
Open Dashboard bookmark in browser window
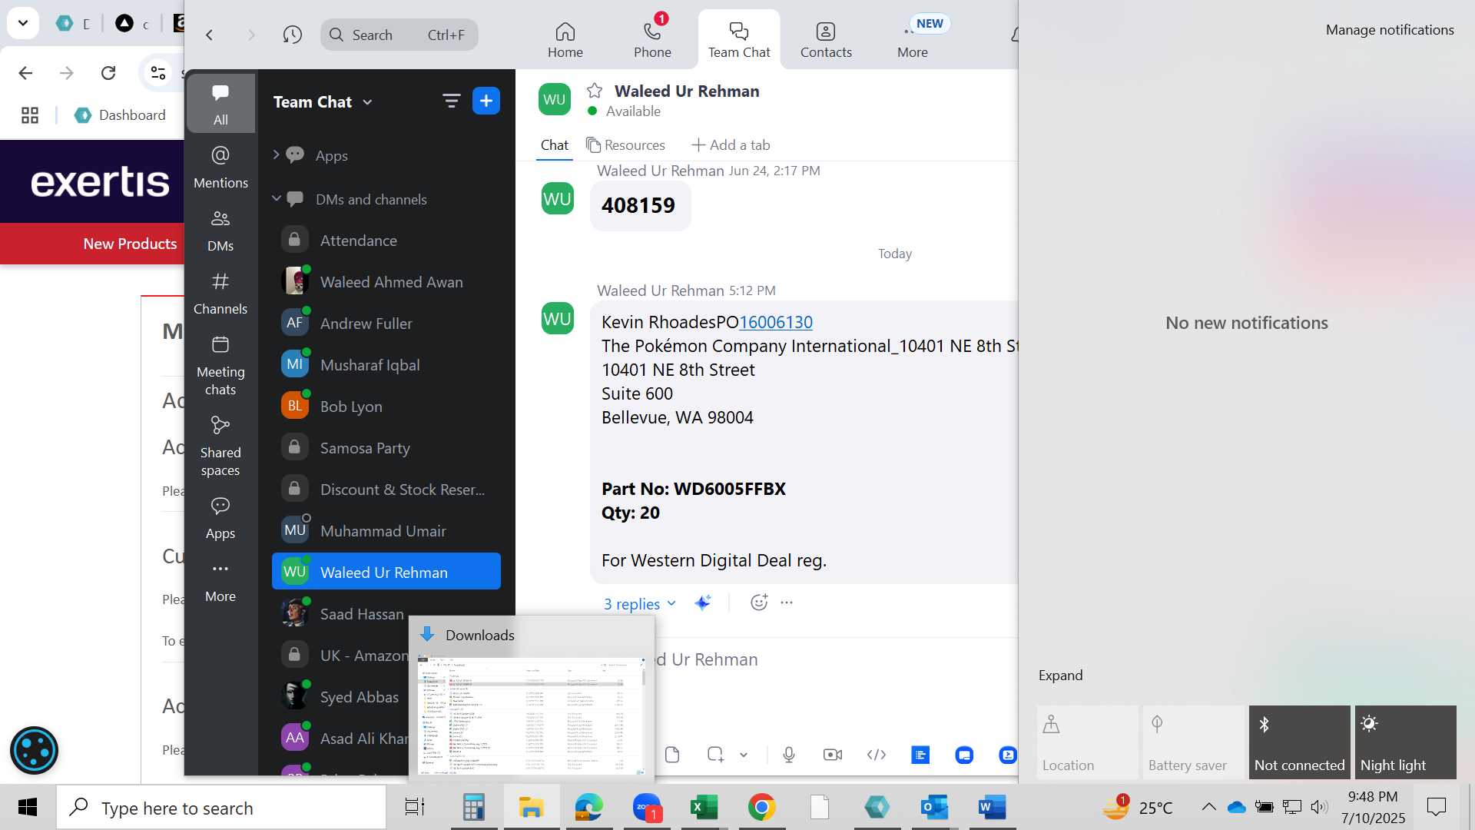[120, 115]
